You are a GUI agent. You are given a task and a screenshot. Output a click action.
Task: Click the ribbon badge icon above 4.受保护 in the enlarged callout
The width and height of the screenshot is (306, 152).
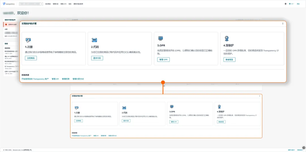(x=226, y=38)
